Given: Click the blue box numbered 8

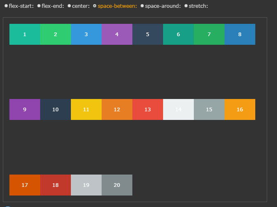Looking at the screenshot, I should click(240, 34).
